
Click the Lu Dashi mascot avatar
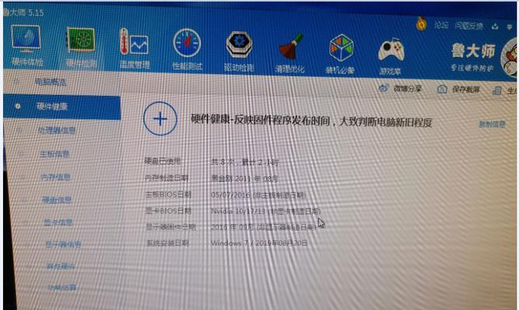pos(510,58)
